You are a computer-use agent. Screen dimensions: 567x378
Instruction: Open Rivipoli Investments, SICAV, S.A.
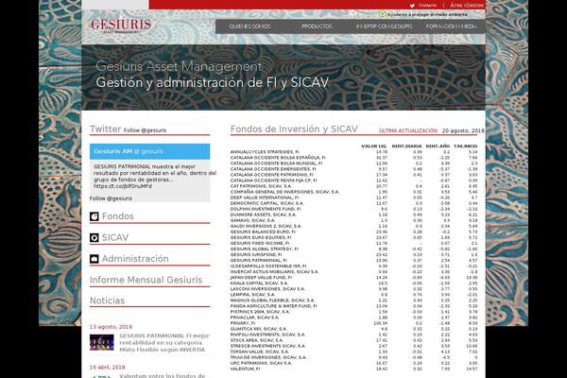(267, 335)
